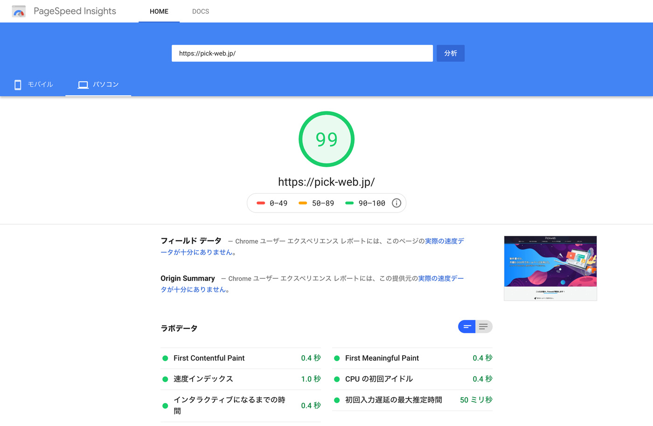653x426 pixels.
Task: Select the compact lab data view toggle
Action: [466, 327]
